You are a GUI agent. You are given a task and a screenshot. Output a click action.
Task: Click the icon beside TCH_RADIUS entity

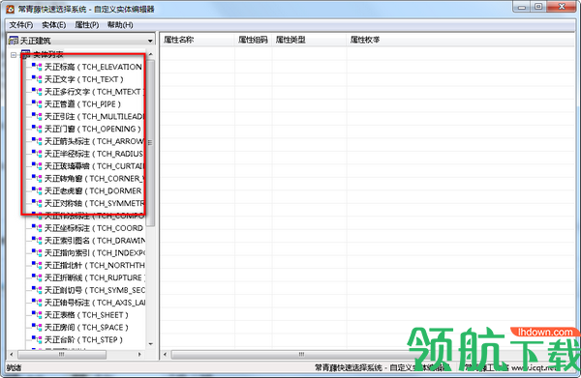(x=37, y=154)
